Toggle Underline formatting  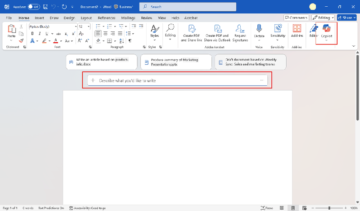pos(47,34)
